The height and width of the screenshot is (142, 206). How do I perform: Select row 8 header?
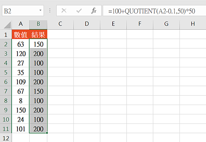(6, 100)
